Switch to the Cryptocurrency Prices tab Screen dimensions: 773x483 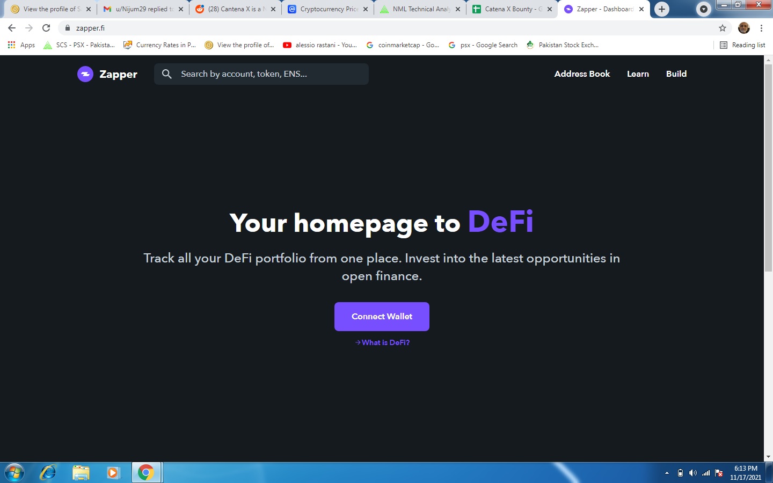328,9
